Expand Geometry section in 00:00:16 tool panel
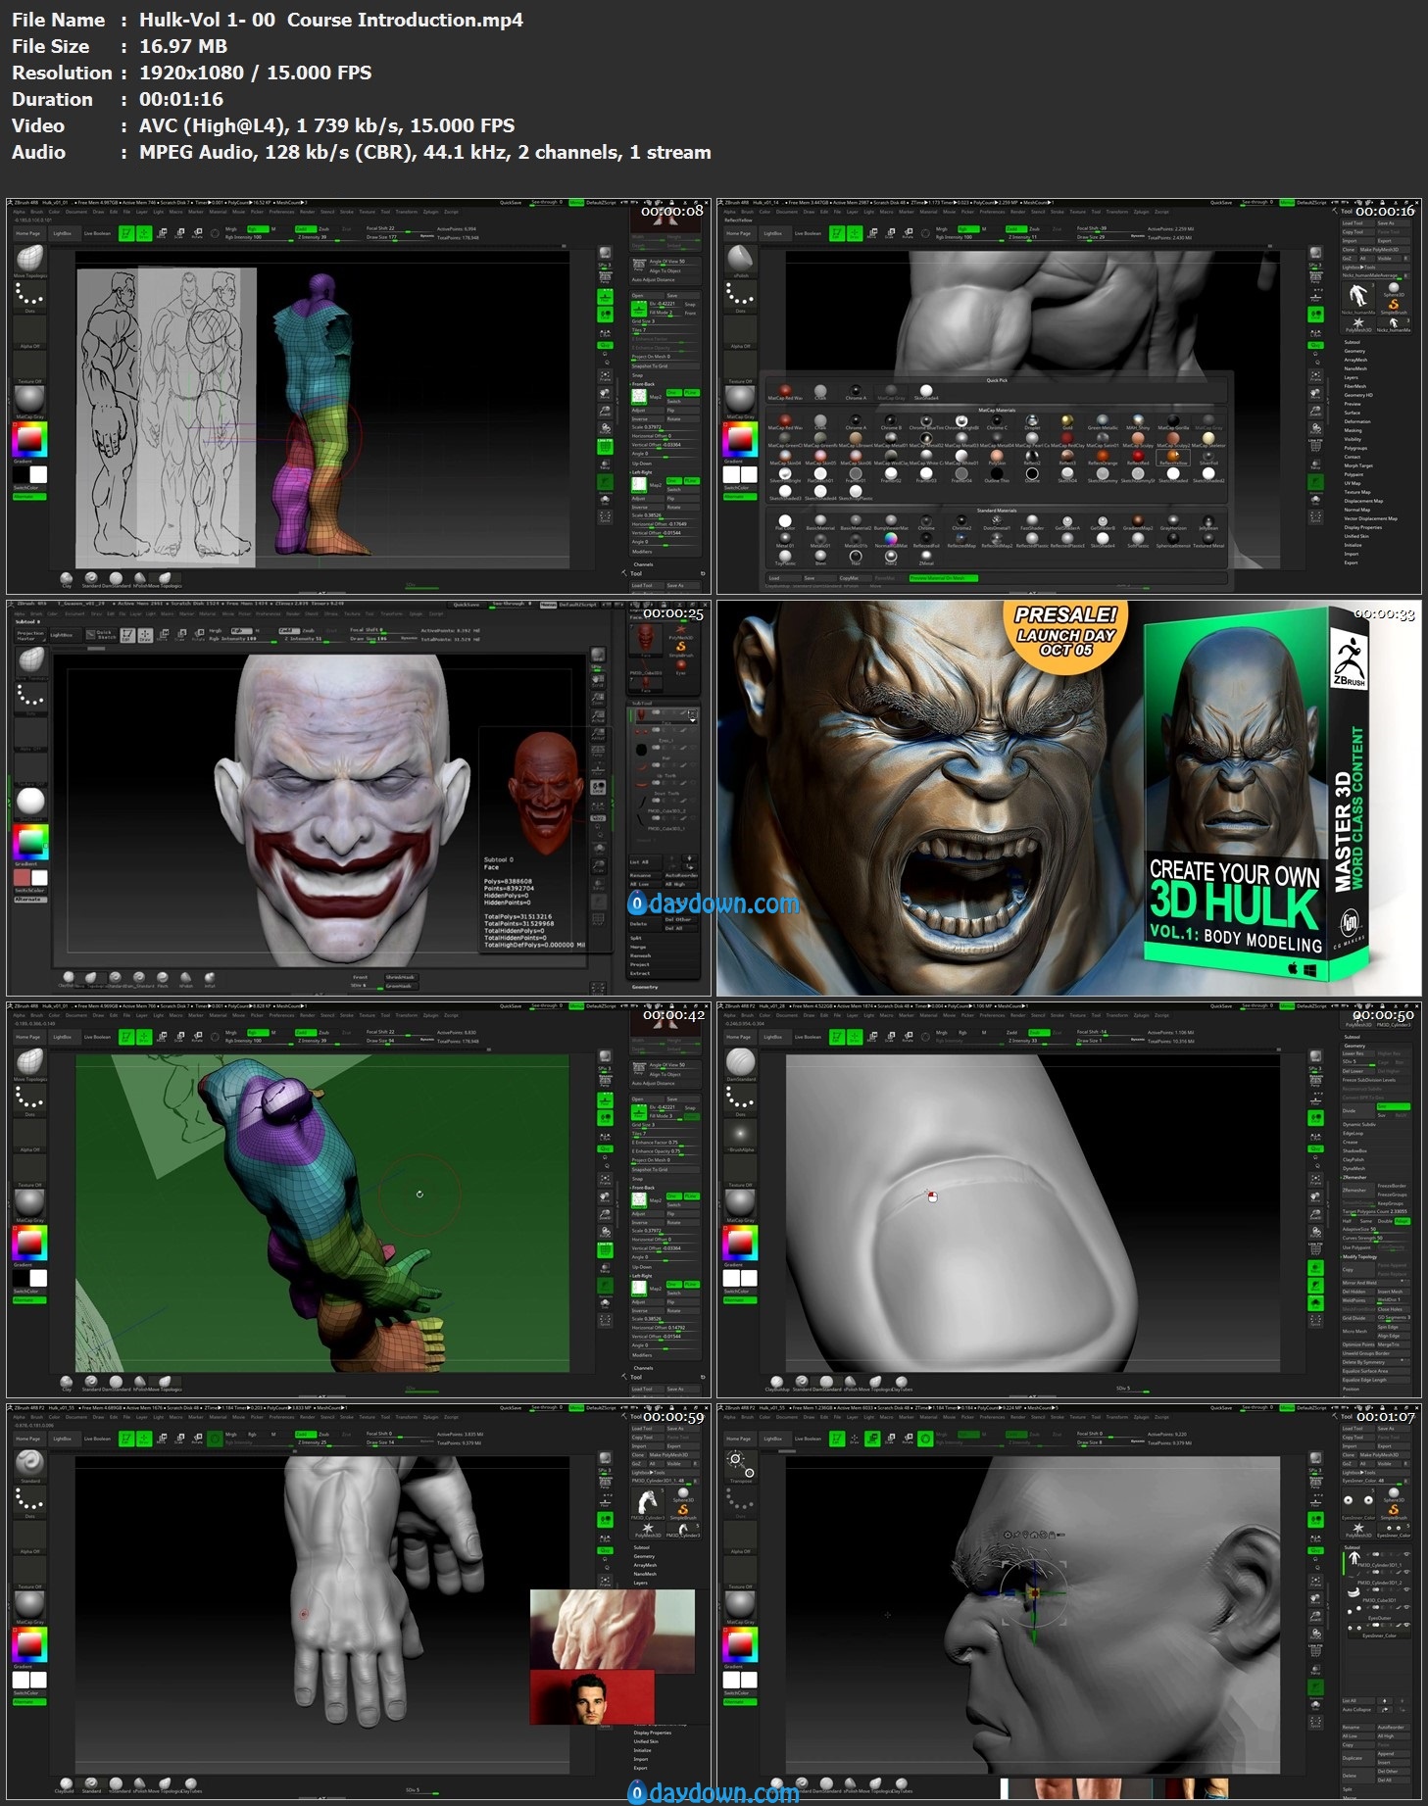 pos(1354,351)
